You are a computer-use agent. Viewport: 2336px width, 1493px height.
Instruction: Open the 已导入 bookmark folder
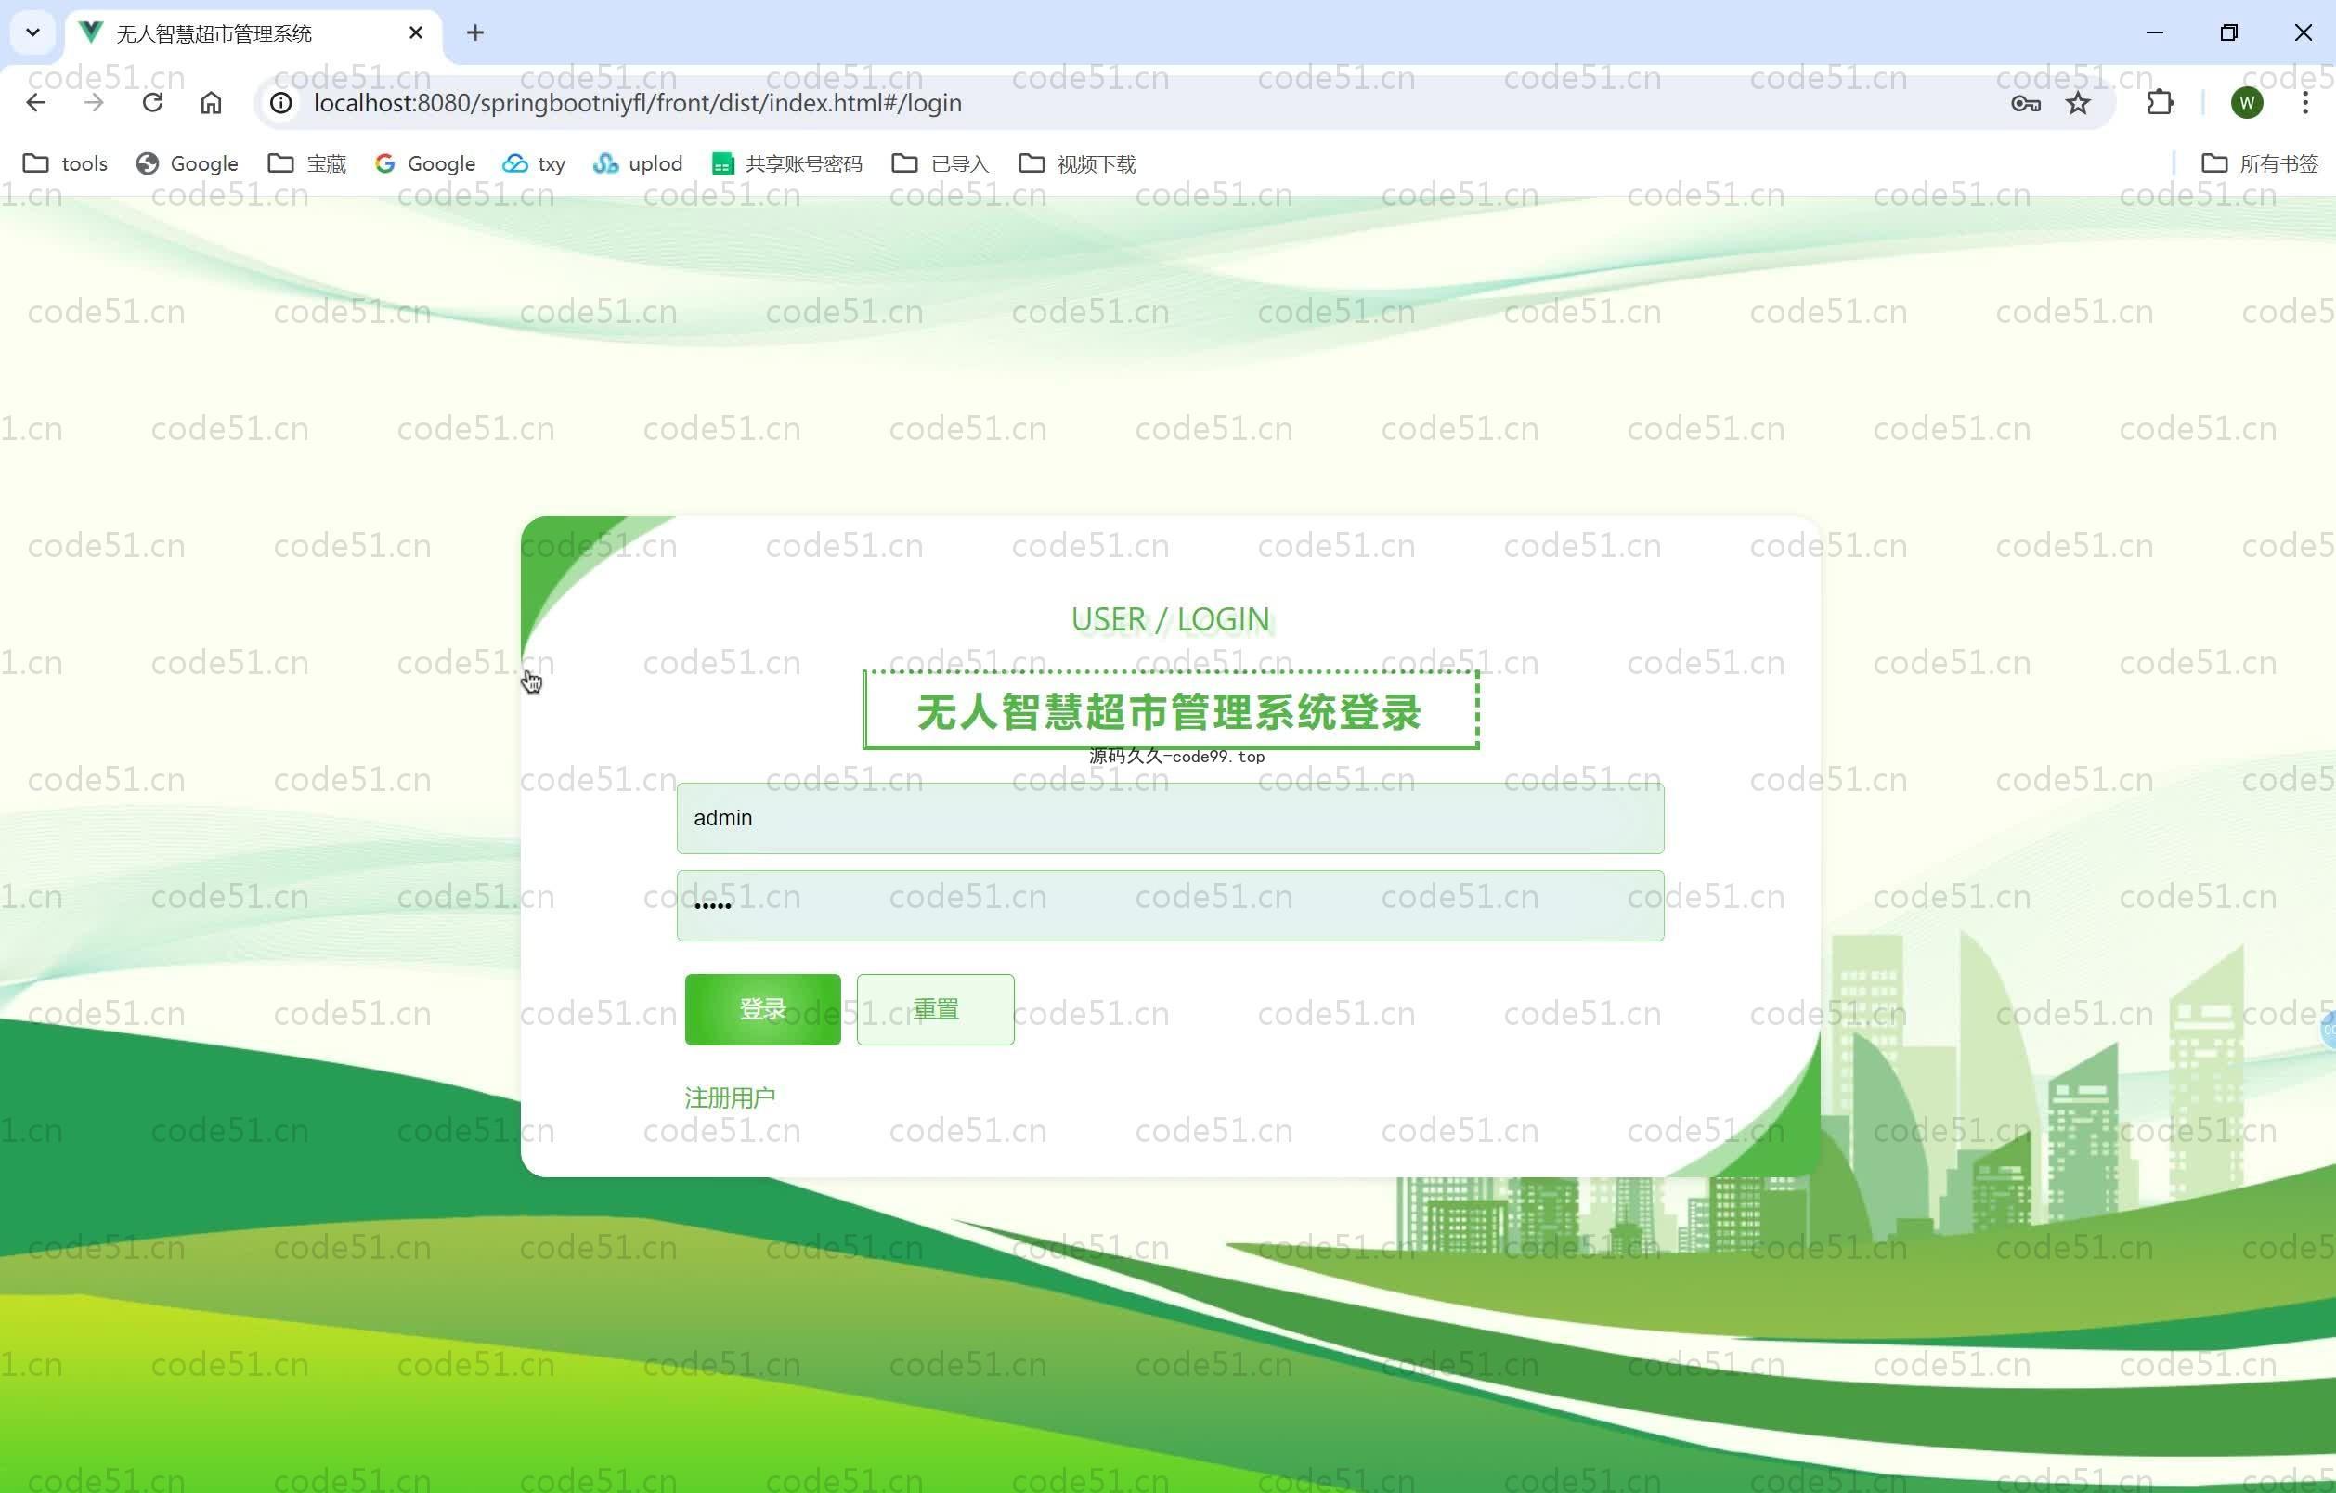click(x=940, y=163)
